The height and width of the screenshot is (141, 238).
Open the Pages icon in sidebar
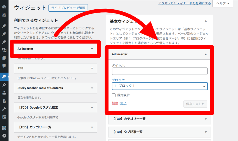click(4, 58)
